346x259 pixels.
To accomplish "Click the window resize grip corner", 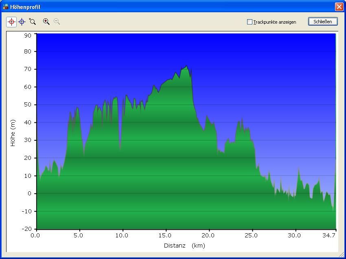I will (x=341, y=255).
